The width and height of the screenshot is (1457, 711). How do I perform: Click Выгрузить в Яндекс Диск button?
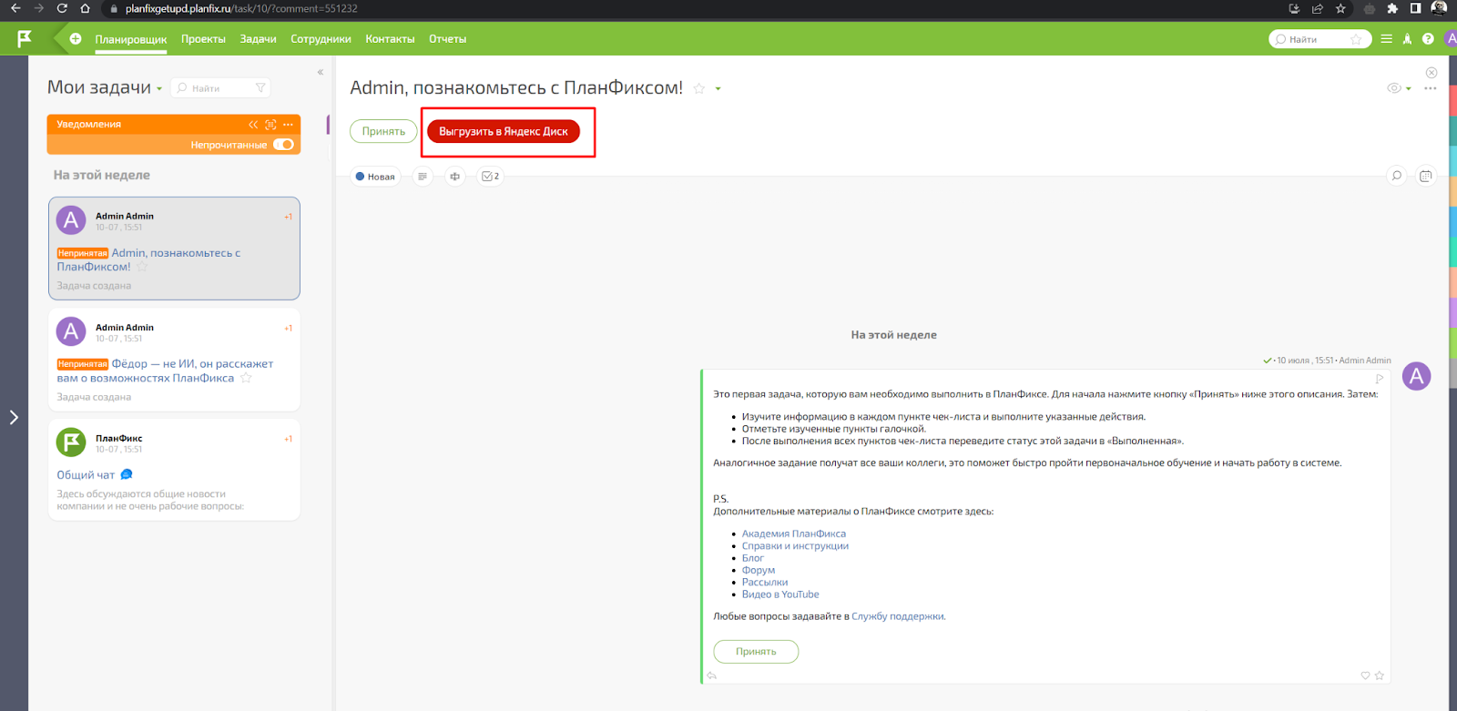click(504, 131)
